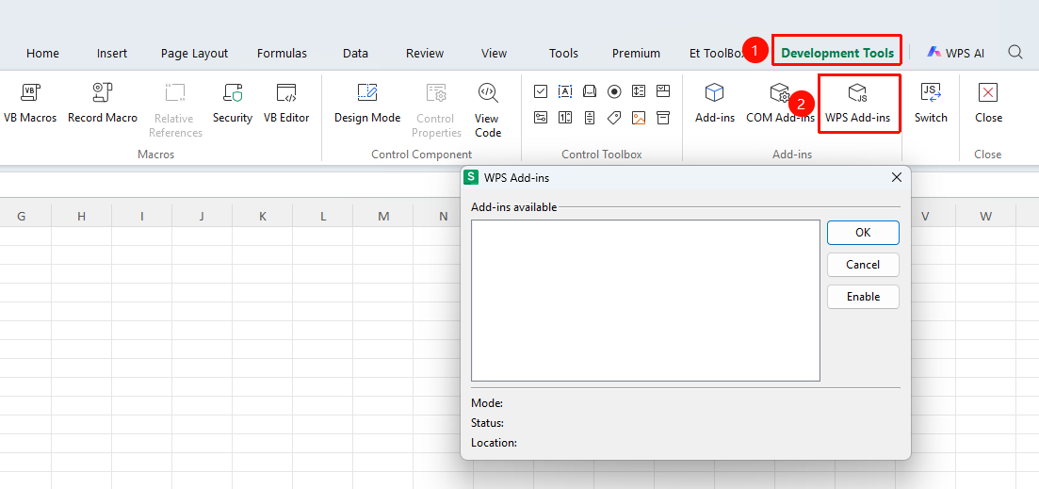Select column J header
The width and height of the screenshot is (1039, 489).
(203, 216)
